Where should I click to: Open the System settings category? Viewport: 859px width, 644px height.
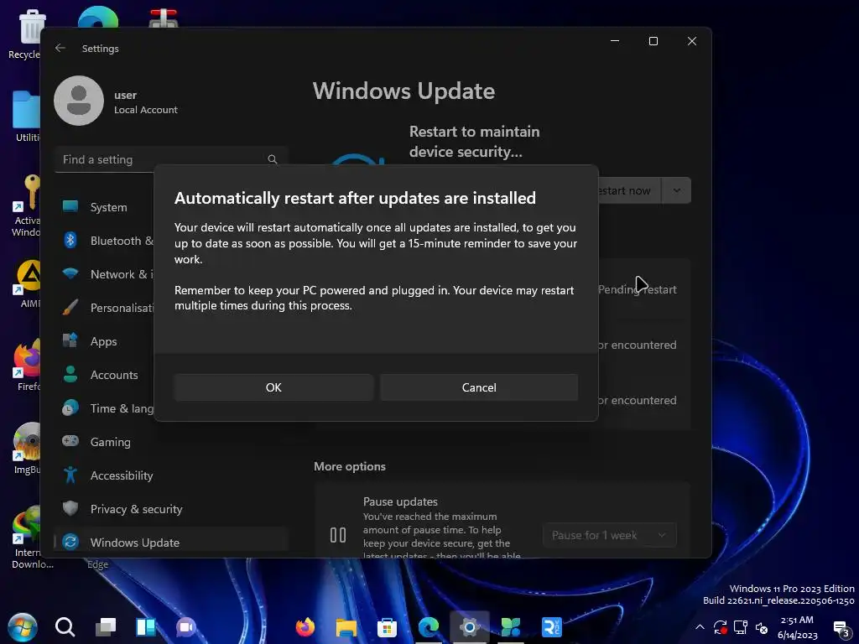[x=108, y=207]
